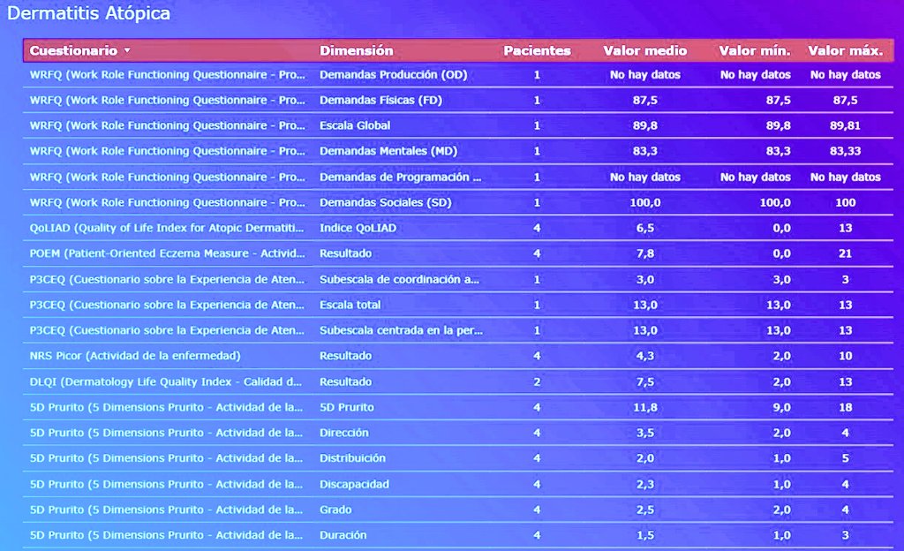904x551 pixels.
Task: Open the QoLIAD questionnaire name cell
Action: pos(167,228)
